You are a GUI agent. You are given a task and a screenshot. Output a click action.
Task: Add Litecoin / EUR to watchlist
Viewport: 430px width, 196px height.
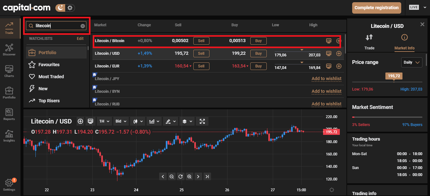click(x=339, y=66)
